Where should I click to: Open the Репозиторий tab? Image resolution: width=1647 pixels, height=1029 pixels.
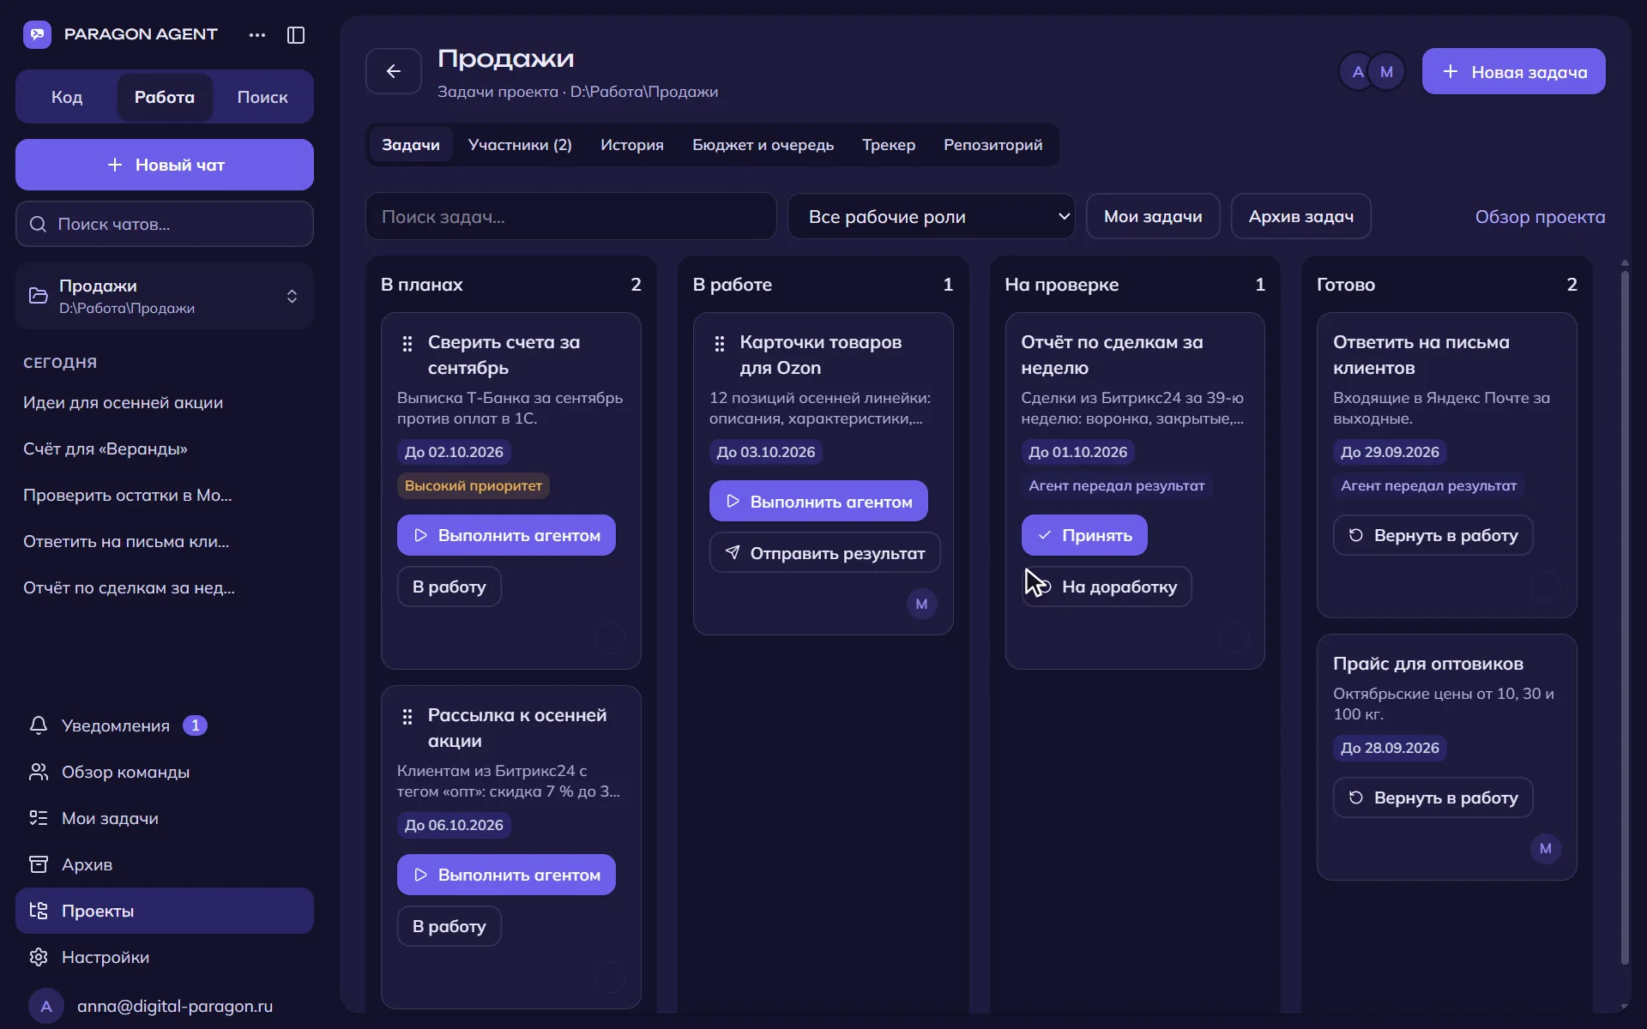click(993, 145)
